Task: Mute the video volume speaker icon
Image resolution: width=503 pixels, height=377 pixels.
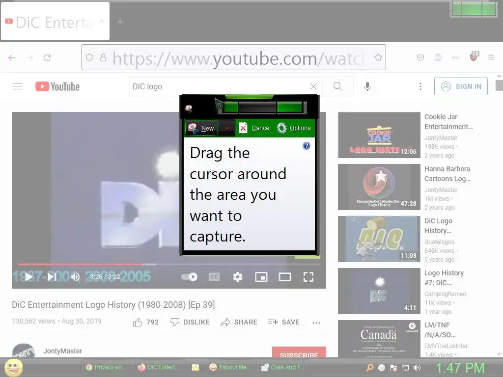Action: [75, 277]
